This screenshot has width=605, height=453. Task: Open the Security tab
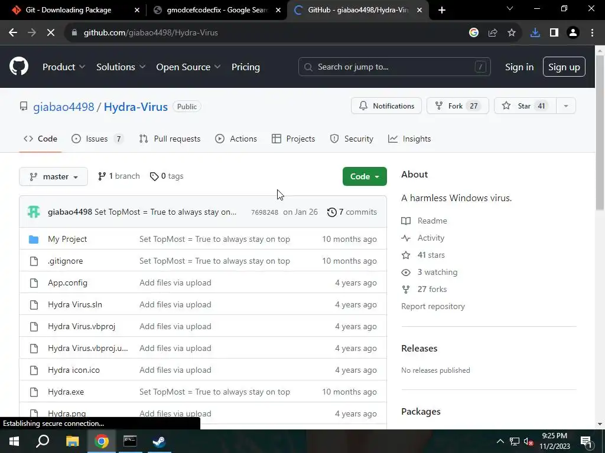pyautogui.click(x=352, y=139)
